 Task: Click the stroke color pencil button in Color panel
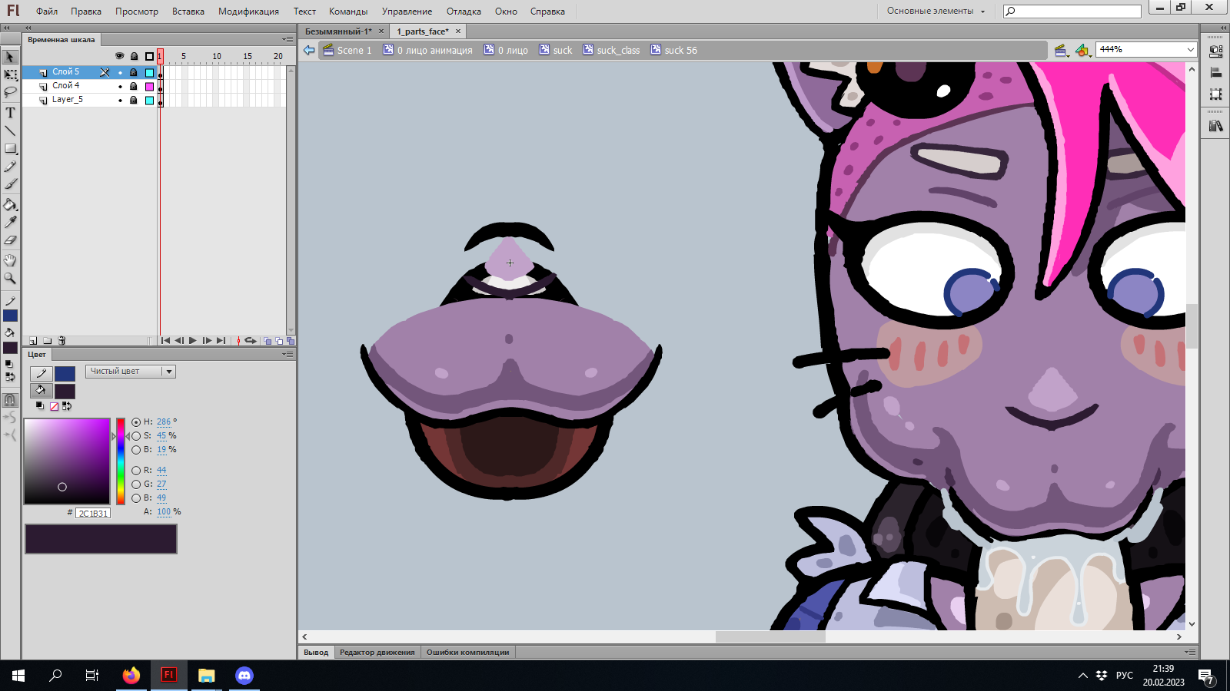point(42,373)
